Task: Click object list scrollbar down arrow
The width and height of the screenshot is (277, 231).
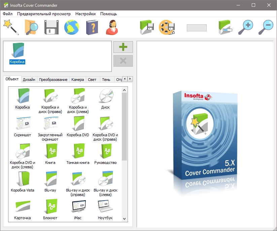Action: tap(125, 219)
